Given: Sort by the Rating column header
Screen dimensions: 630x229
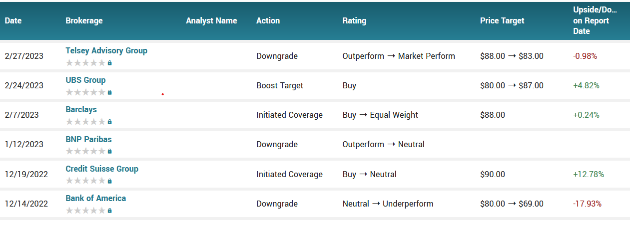Looking at the screenshot, I should 354,20.
